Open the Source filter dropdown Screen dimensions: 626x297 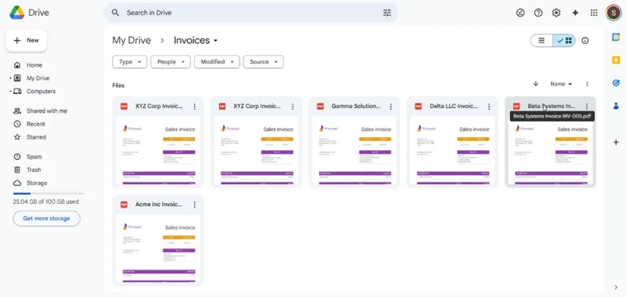tap(263, 62)
